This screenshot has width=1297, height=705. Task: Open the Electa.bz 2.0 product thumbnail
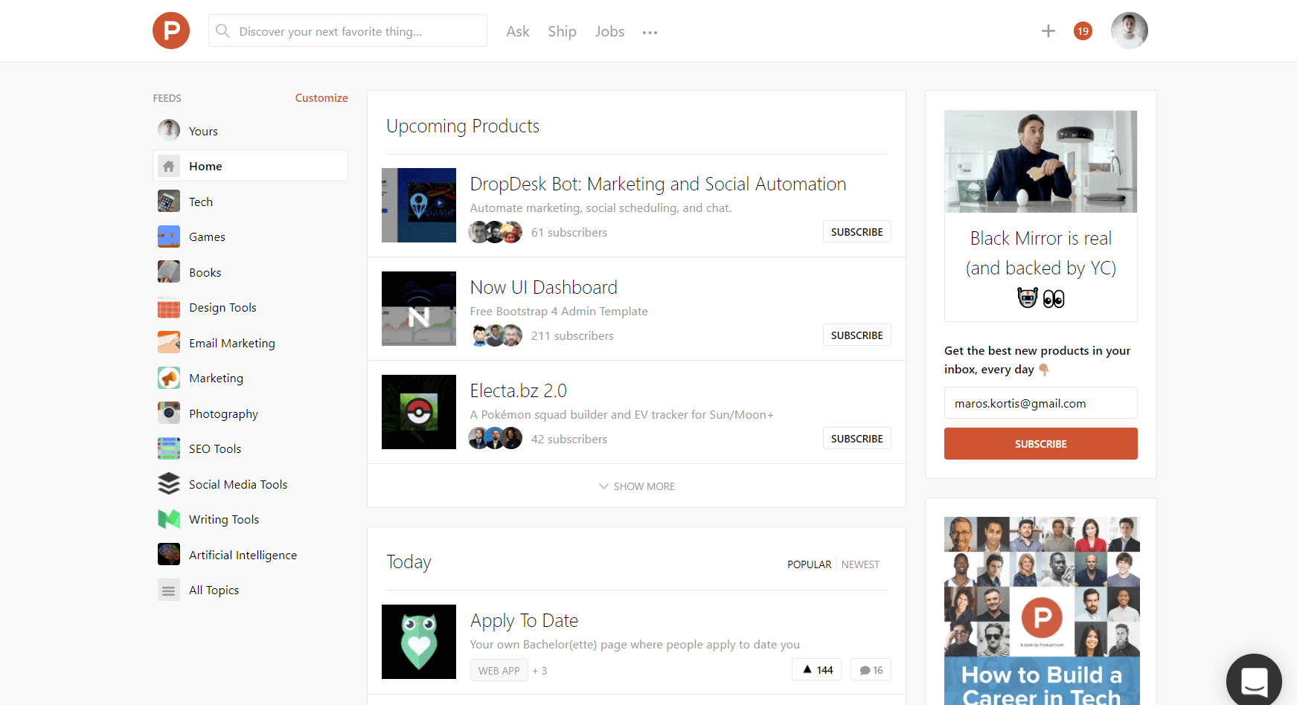click(419, 412)
